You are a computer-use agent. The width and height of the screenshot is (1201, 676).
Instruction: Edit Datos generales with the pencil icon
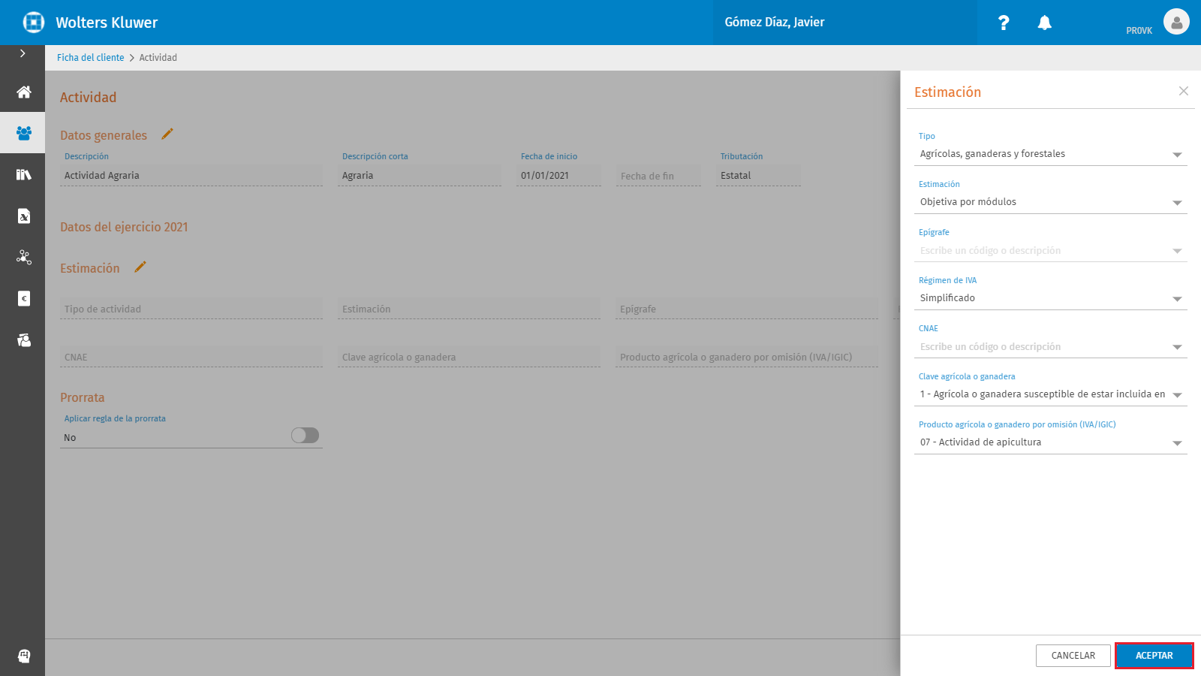pos(167,134)
